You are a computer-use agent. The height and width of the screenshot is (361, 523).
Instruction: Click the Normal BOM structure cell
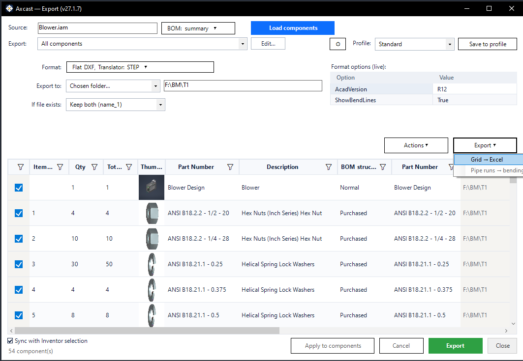[x=349, y=188]
